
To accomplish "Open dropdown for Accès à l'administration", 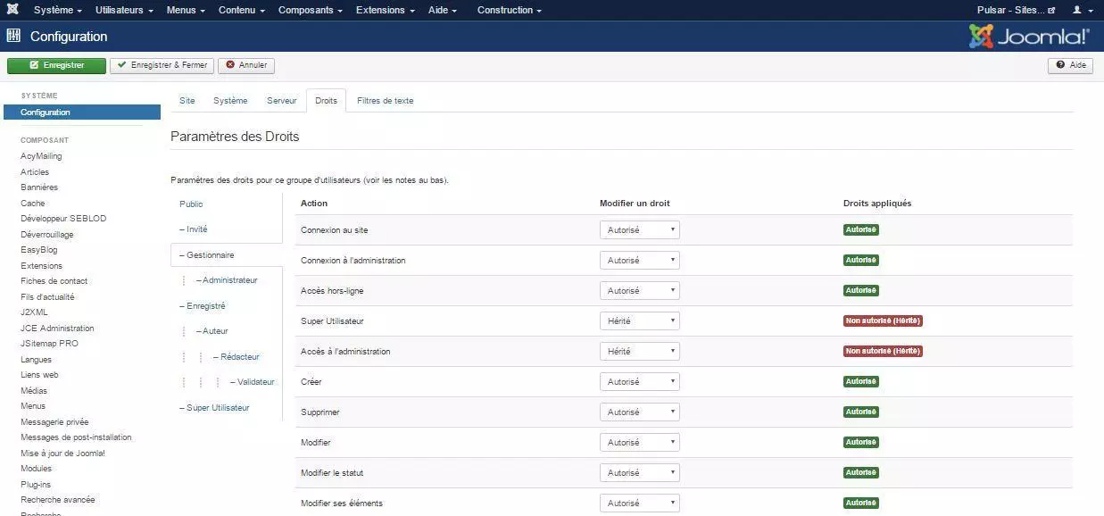I will click(x=640, y=352).
